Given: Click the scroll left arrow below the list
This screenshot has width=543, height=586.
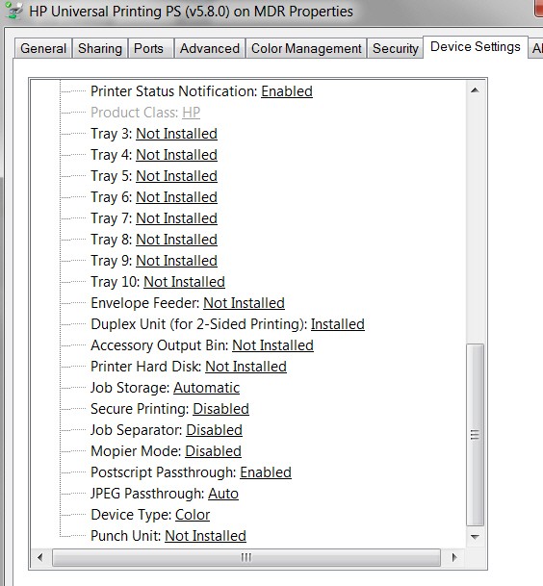Looking at the screenshot, I should point(40,557).
